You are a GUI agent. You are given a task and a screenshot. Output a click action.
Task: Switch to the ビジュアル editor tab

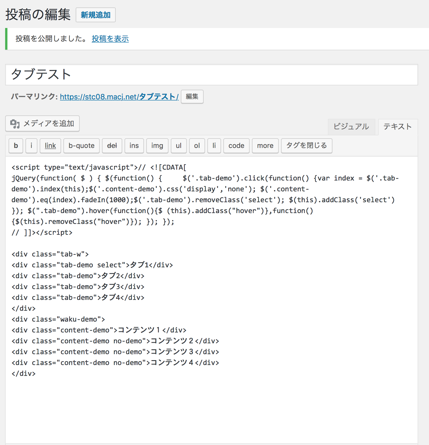pos(352,127)
